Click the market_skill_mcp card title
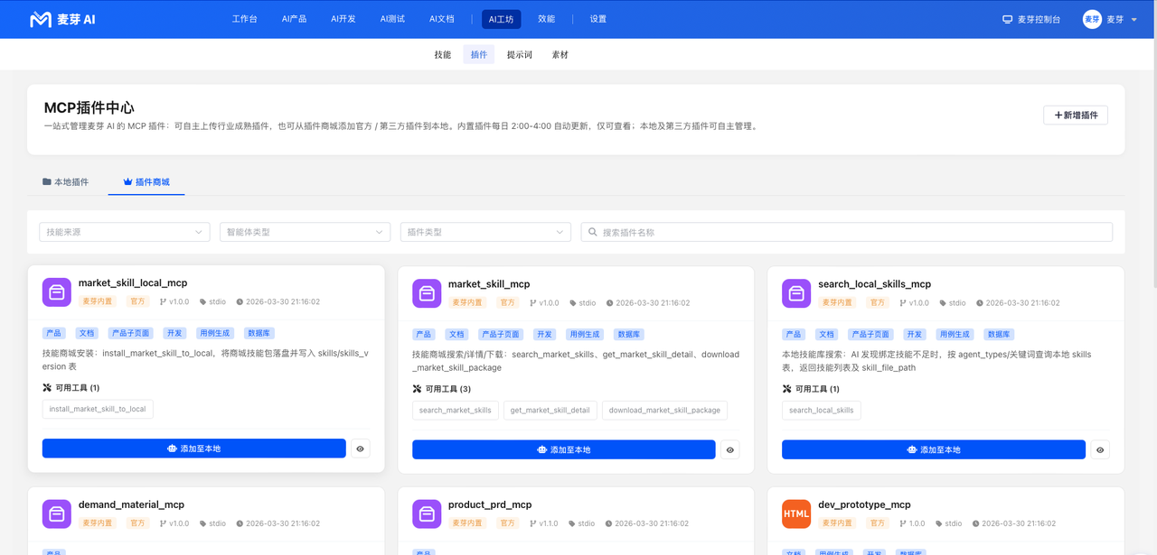Viewport: 1157px width, 555px height. click(489, 284)
